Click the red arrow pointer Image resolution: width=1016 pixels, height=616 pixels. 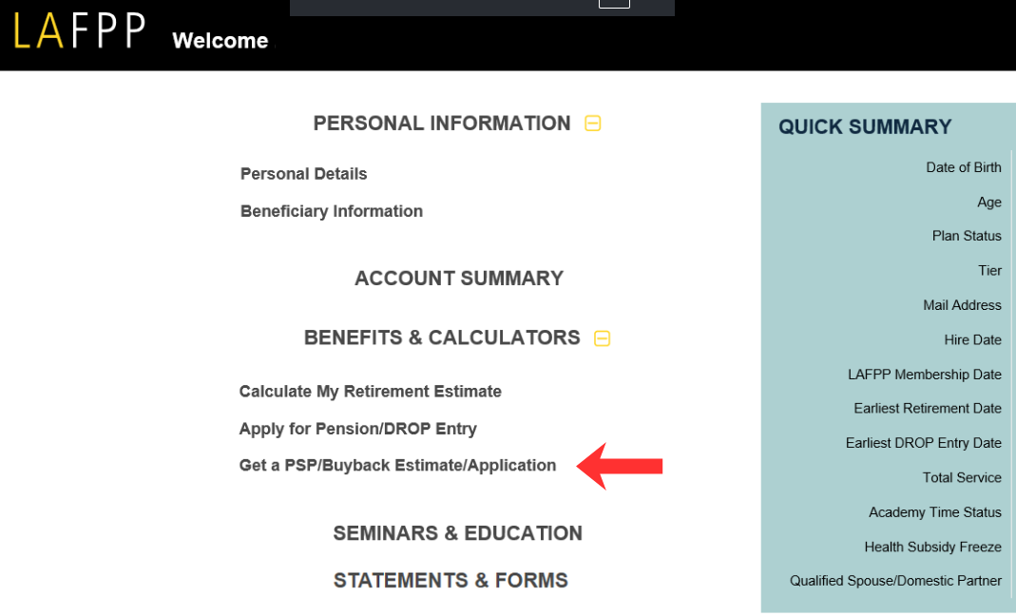point(621,465)
